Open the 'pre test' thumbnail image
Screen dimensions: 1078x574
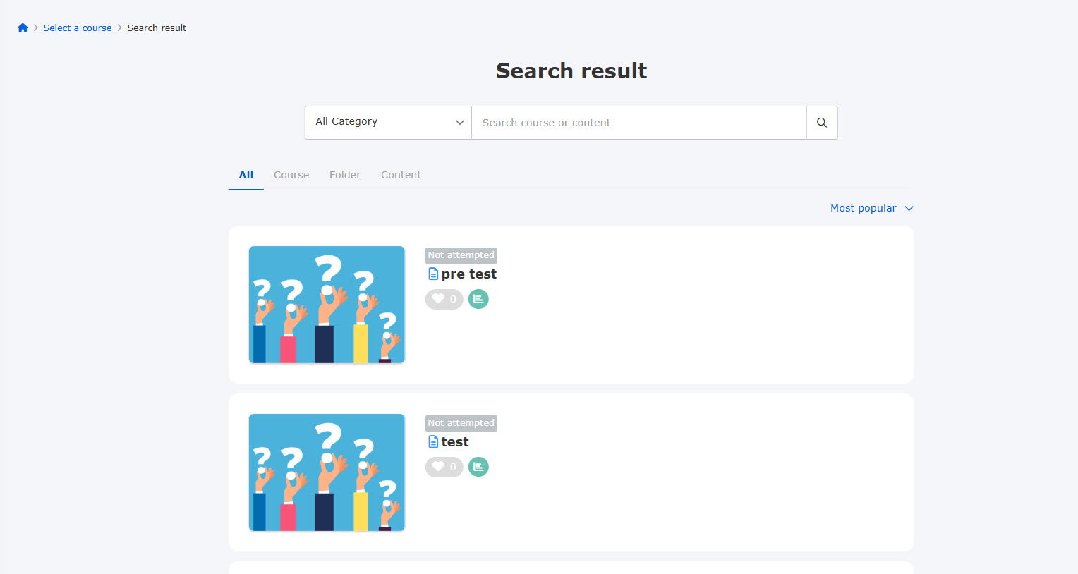(x=327, y=305)
